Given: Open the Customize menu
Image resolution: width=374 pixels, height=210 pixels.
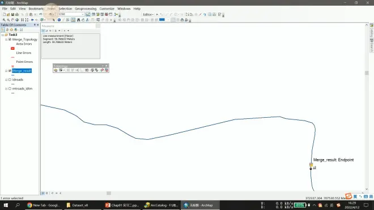Looking at the screenshot, I should (x=107, y=8).
